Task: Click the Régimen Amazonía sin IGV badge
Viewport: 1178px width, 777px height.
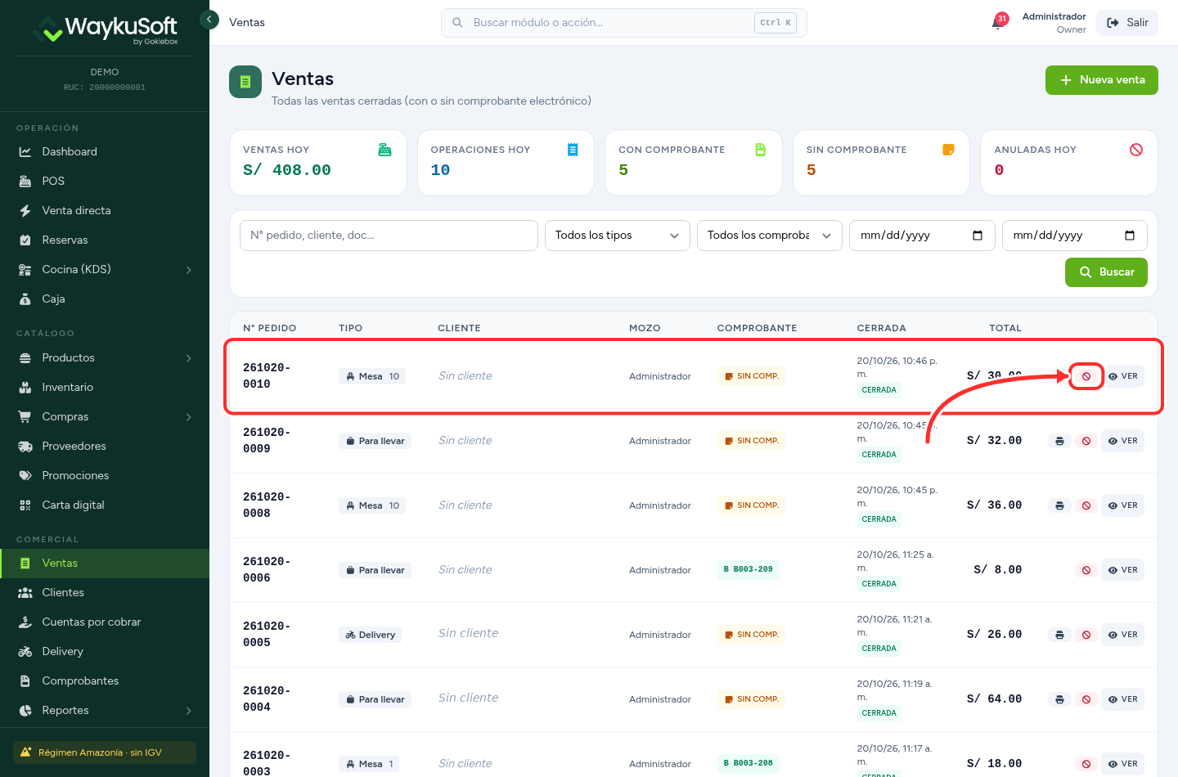Action: point(105,752)
